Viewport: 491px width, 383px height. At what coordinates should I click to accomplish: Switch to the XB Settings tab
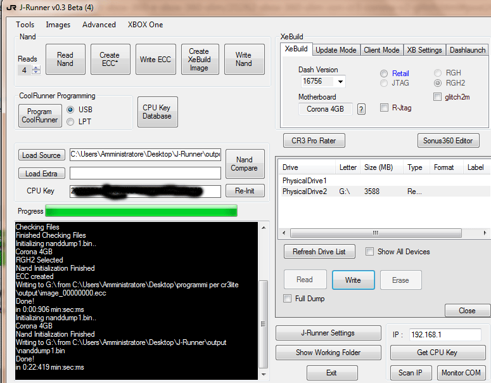[x=424, y=50]
